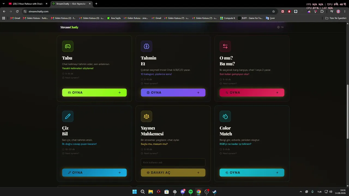Open the Ana Sayfa bookmark

114,18
